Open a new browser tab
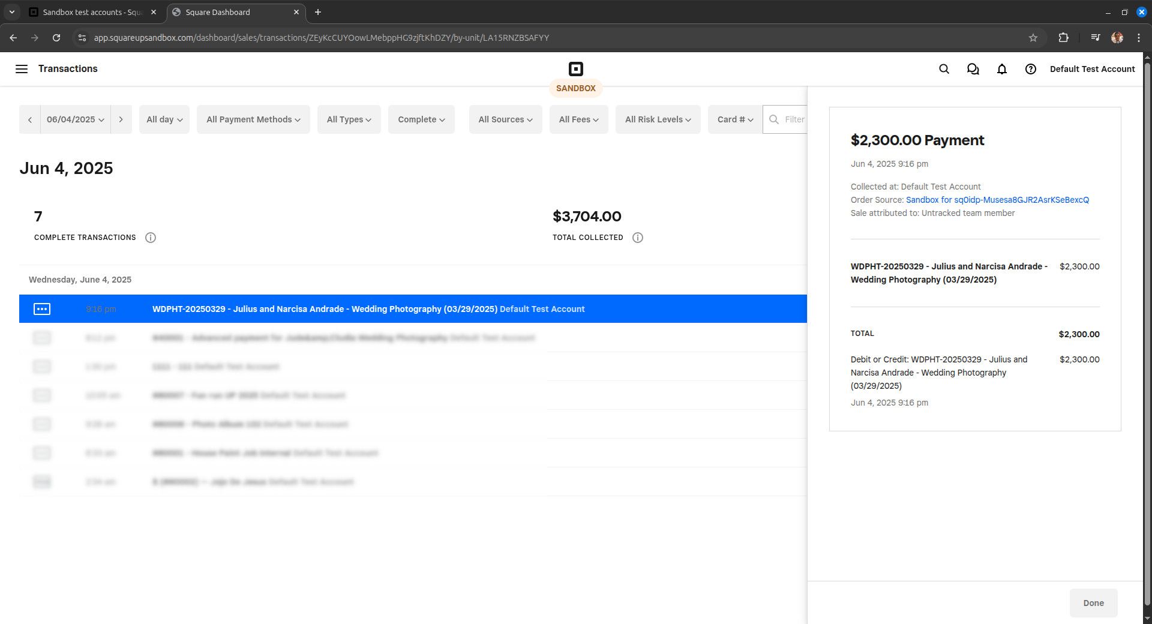Image resolution: width=1152 pixels, height=624 pixels. click(318, 12)
